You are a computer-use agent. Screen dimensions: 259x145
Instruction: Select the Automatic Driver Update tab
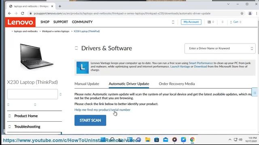tap(129, 84)
